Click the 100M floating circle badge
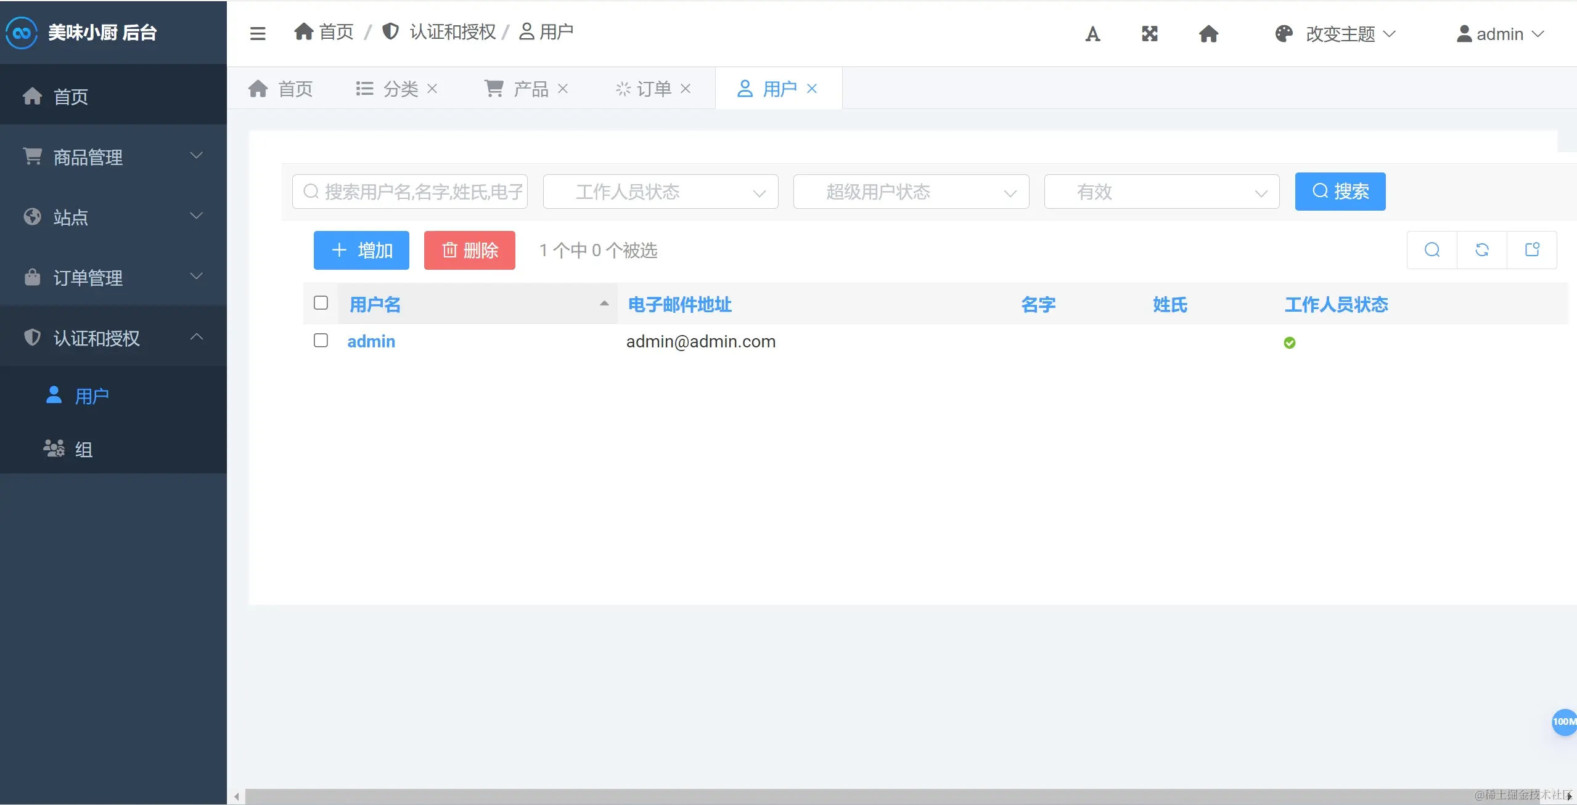The width and height of the screenshot is (1577, 805). (1564, 721)
